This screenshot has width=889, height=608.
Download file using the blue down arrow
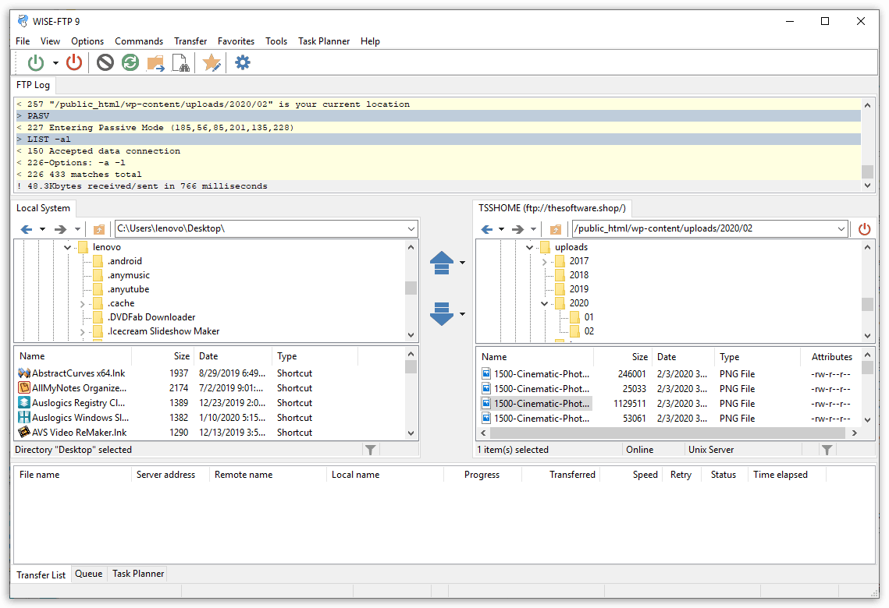[442, 314]
